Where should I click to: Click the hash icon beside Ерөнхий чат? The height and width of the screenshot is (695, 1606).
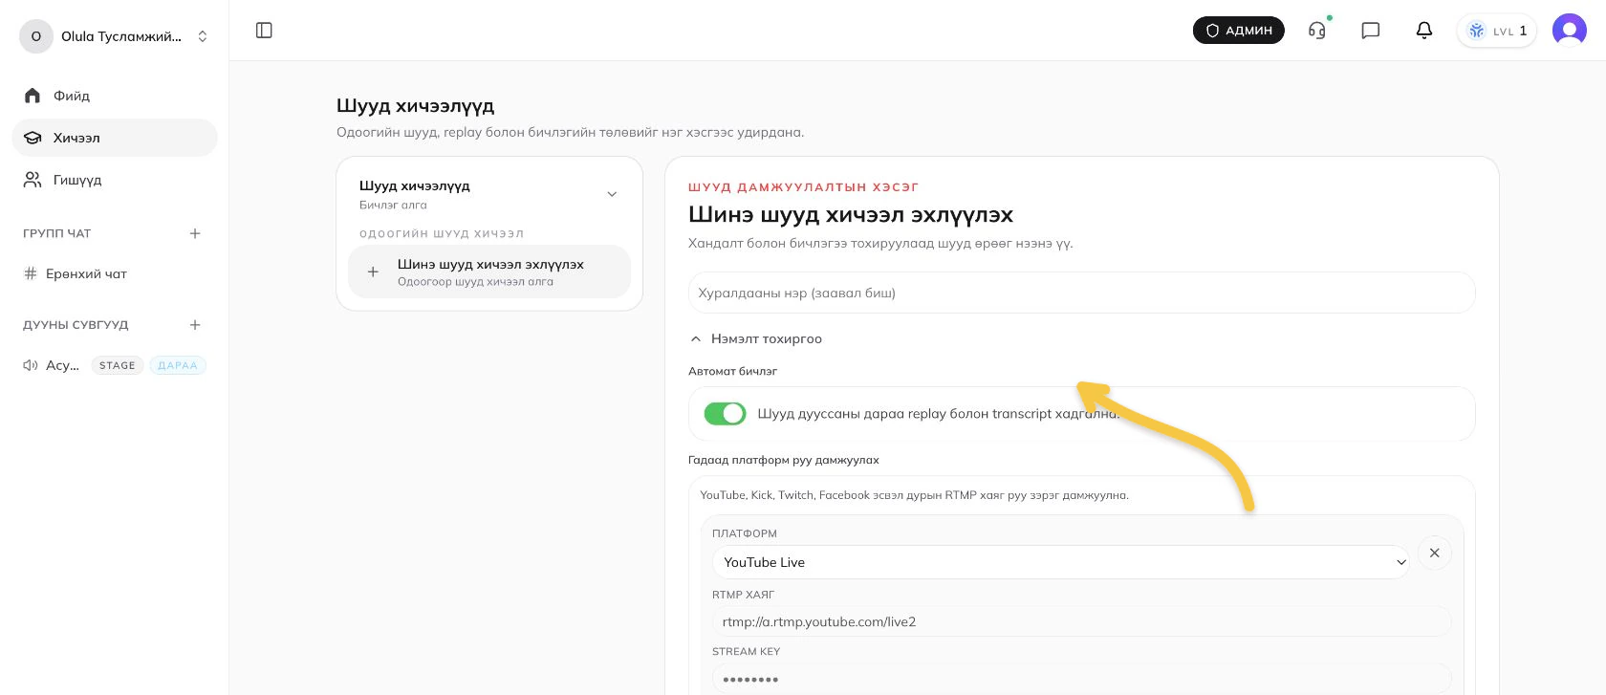30,273
